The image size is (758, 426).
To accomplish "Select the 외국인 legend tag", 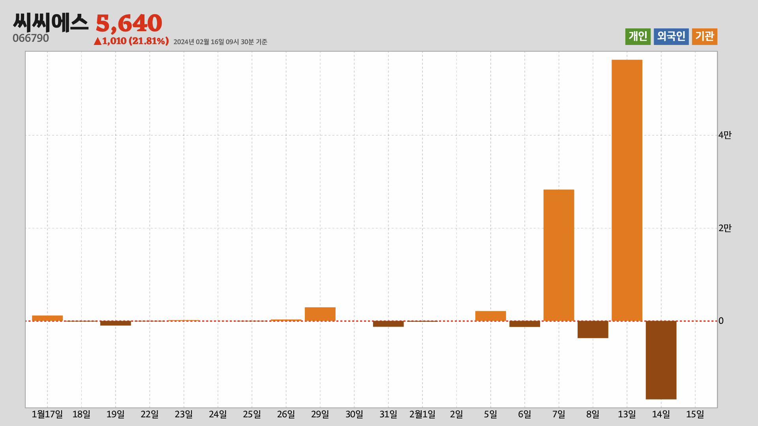I will 671,37.
